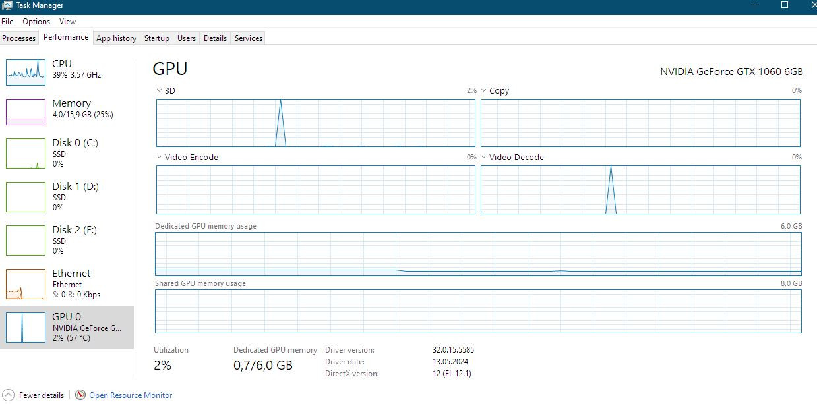The width and height of the screenshot is (817, 404).
Task: Click the 'Disk 0 (C:)' label
Action: click(75, 143)
